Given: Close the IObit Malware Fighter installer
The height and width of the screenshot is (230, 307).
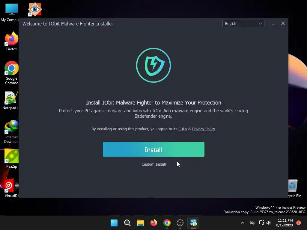Looking at the screenshot, I should coord(283,23).
